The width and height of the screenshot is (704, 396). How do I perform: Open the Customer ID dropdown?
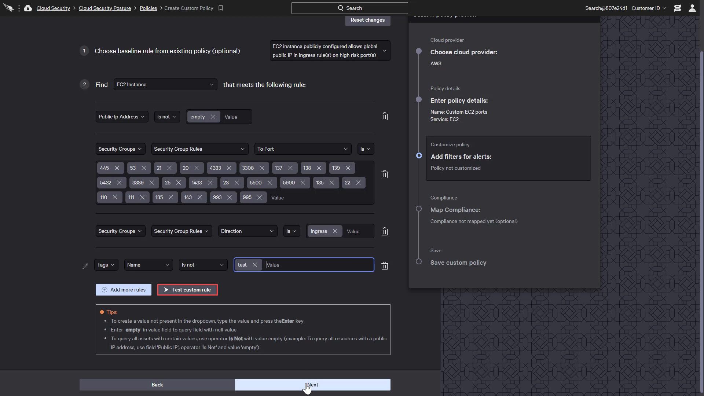649,8
